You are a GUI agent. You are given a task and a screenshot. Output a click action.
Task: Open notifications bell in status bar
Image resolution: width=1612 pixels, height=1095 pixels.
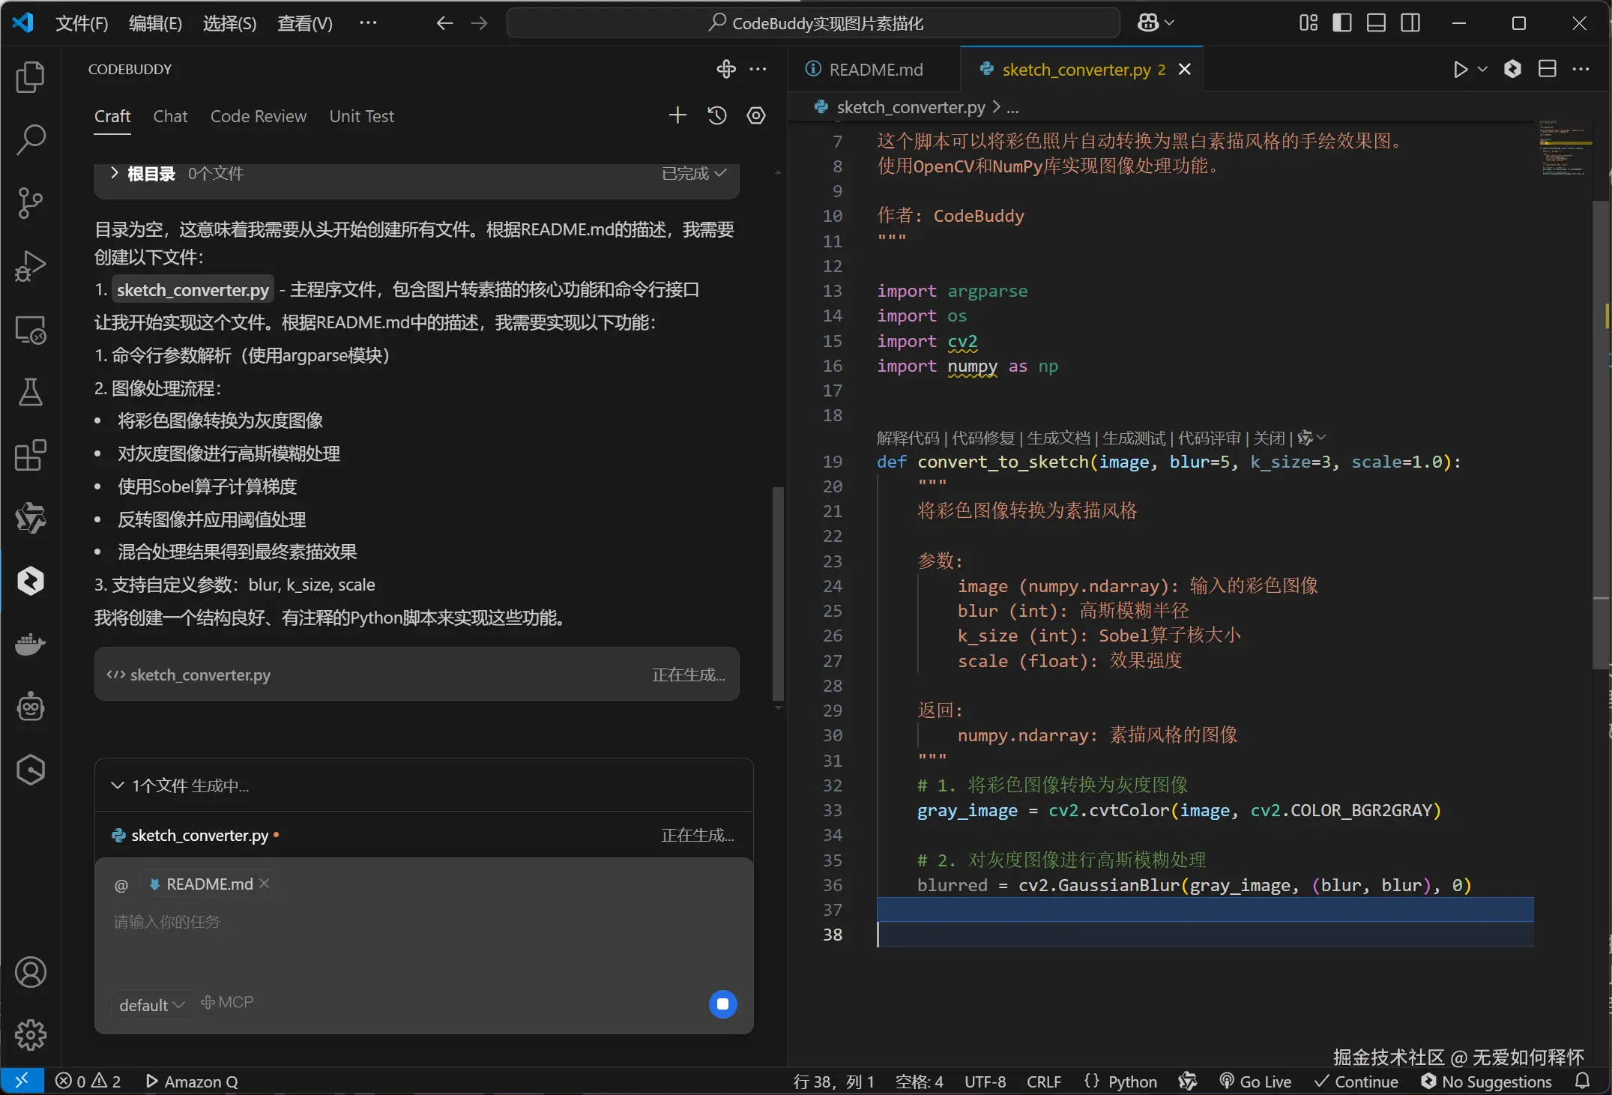(x=1583, y=1082)
